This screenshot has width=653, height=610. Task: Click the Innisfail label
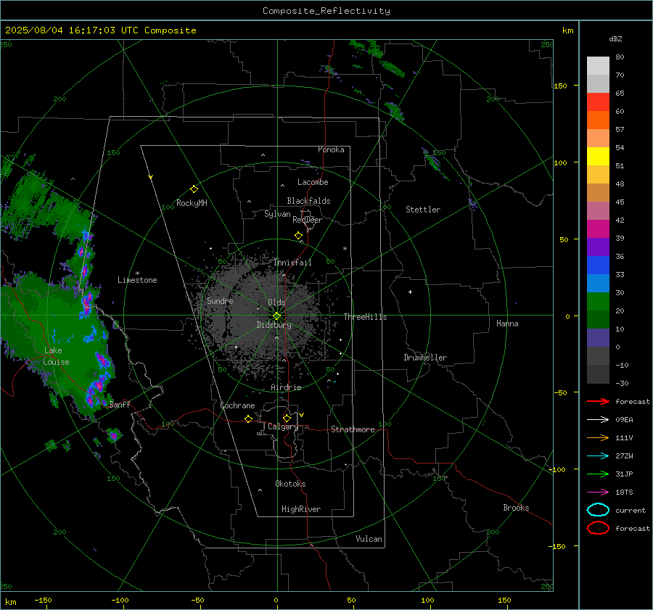point(292,263)
